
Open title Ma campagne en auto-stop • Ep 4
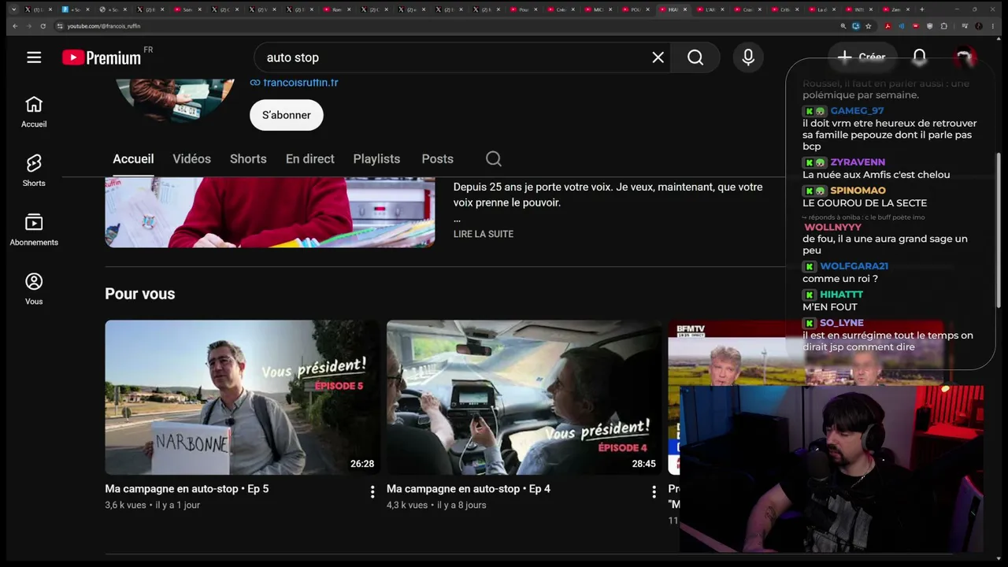[469, 489]
